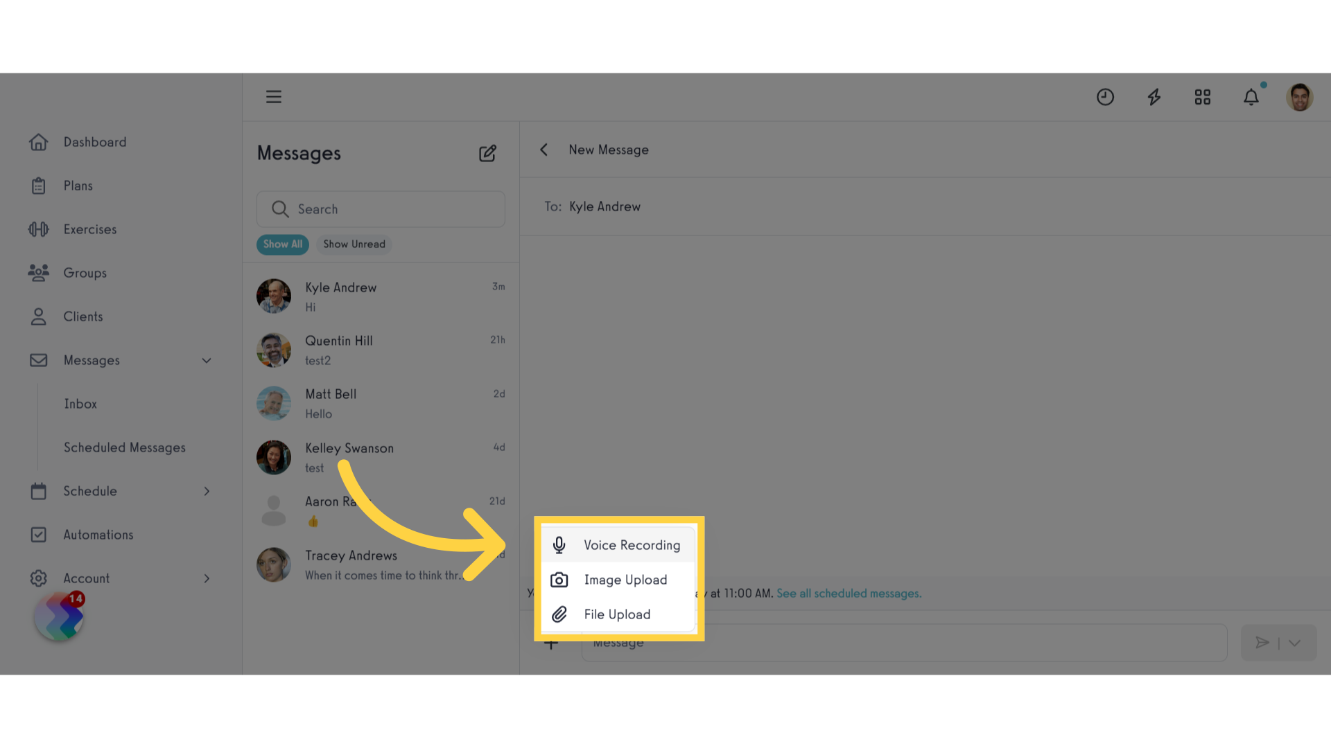This screenshot has height=748, width=1331.
Task: Click the notifications bell icon
Action: click(1253, 97)
